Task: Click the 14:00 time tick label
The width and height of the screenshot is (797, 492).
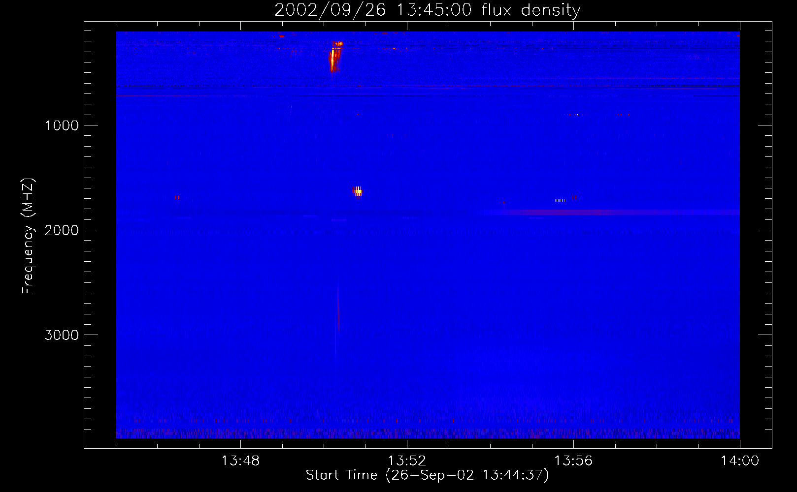Action: pos(740,461)
